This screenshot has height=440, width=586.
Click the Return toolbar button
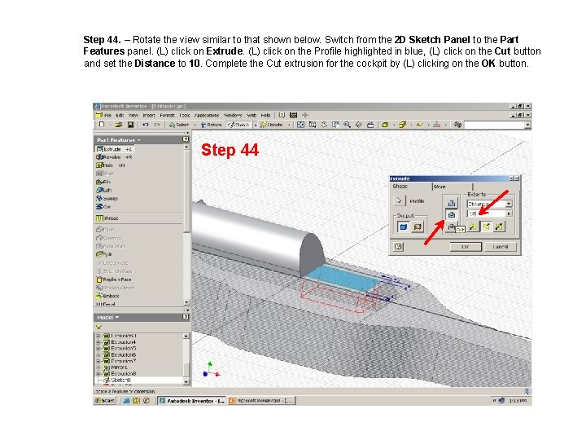coord(211,125)
